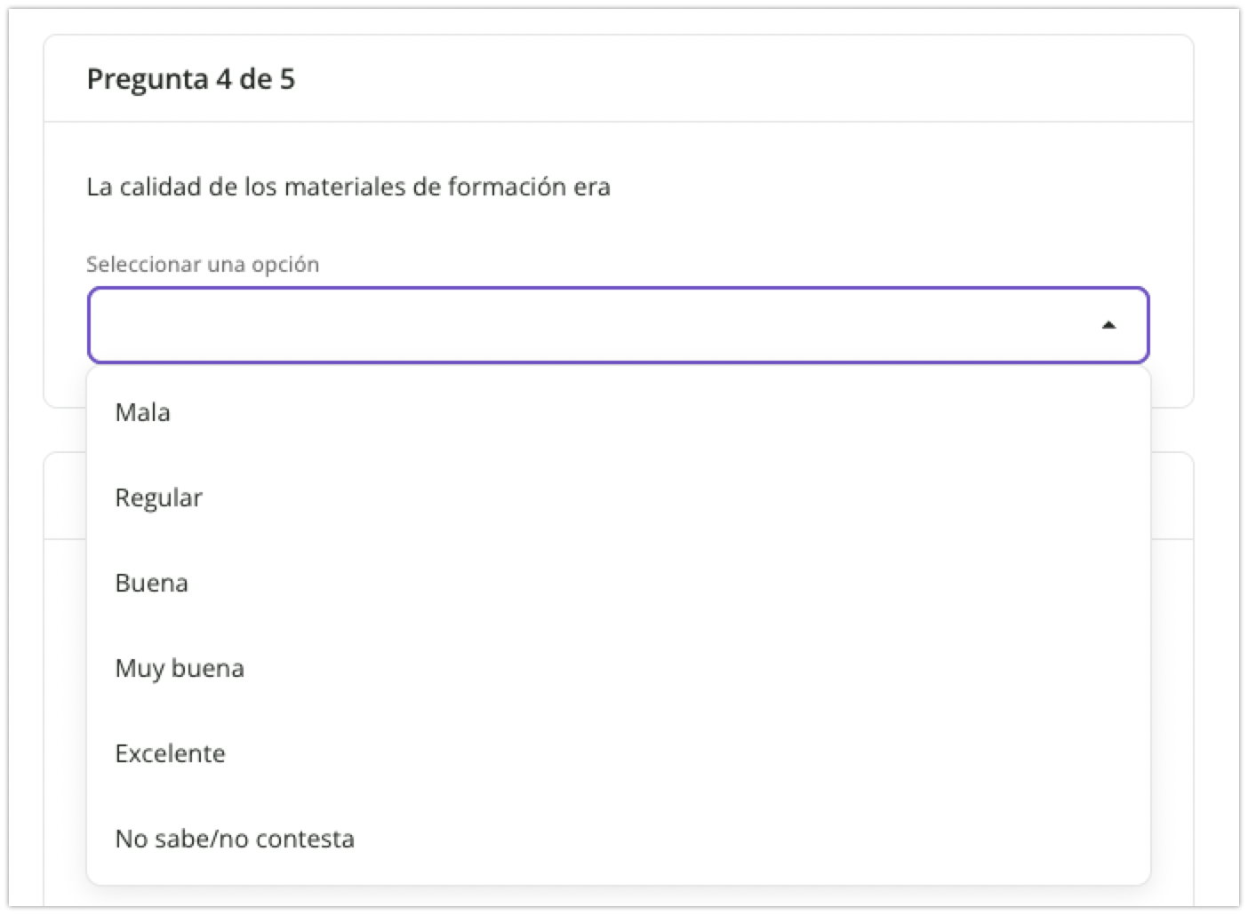Pick the "Buena" option
Viewport: 1248px width, 915px height.
152,583
